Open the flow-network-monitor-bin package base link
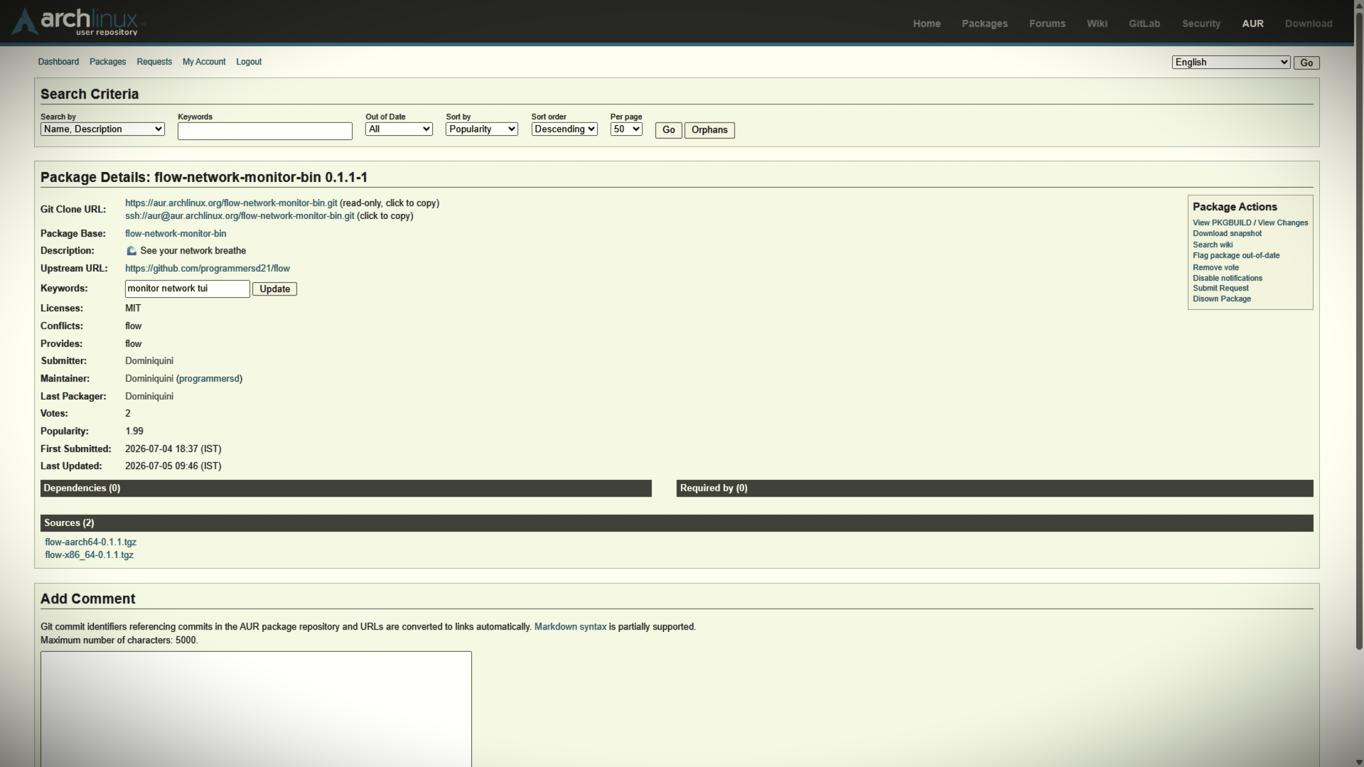This screenshot has width=1364, height=767. point(176,234)
